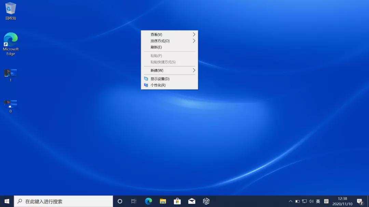
Task: Expand the 查看(V) submenu arrow
Action: [x=193, y=34]
